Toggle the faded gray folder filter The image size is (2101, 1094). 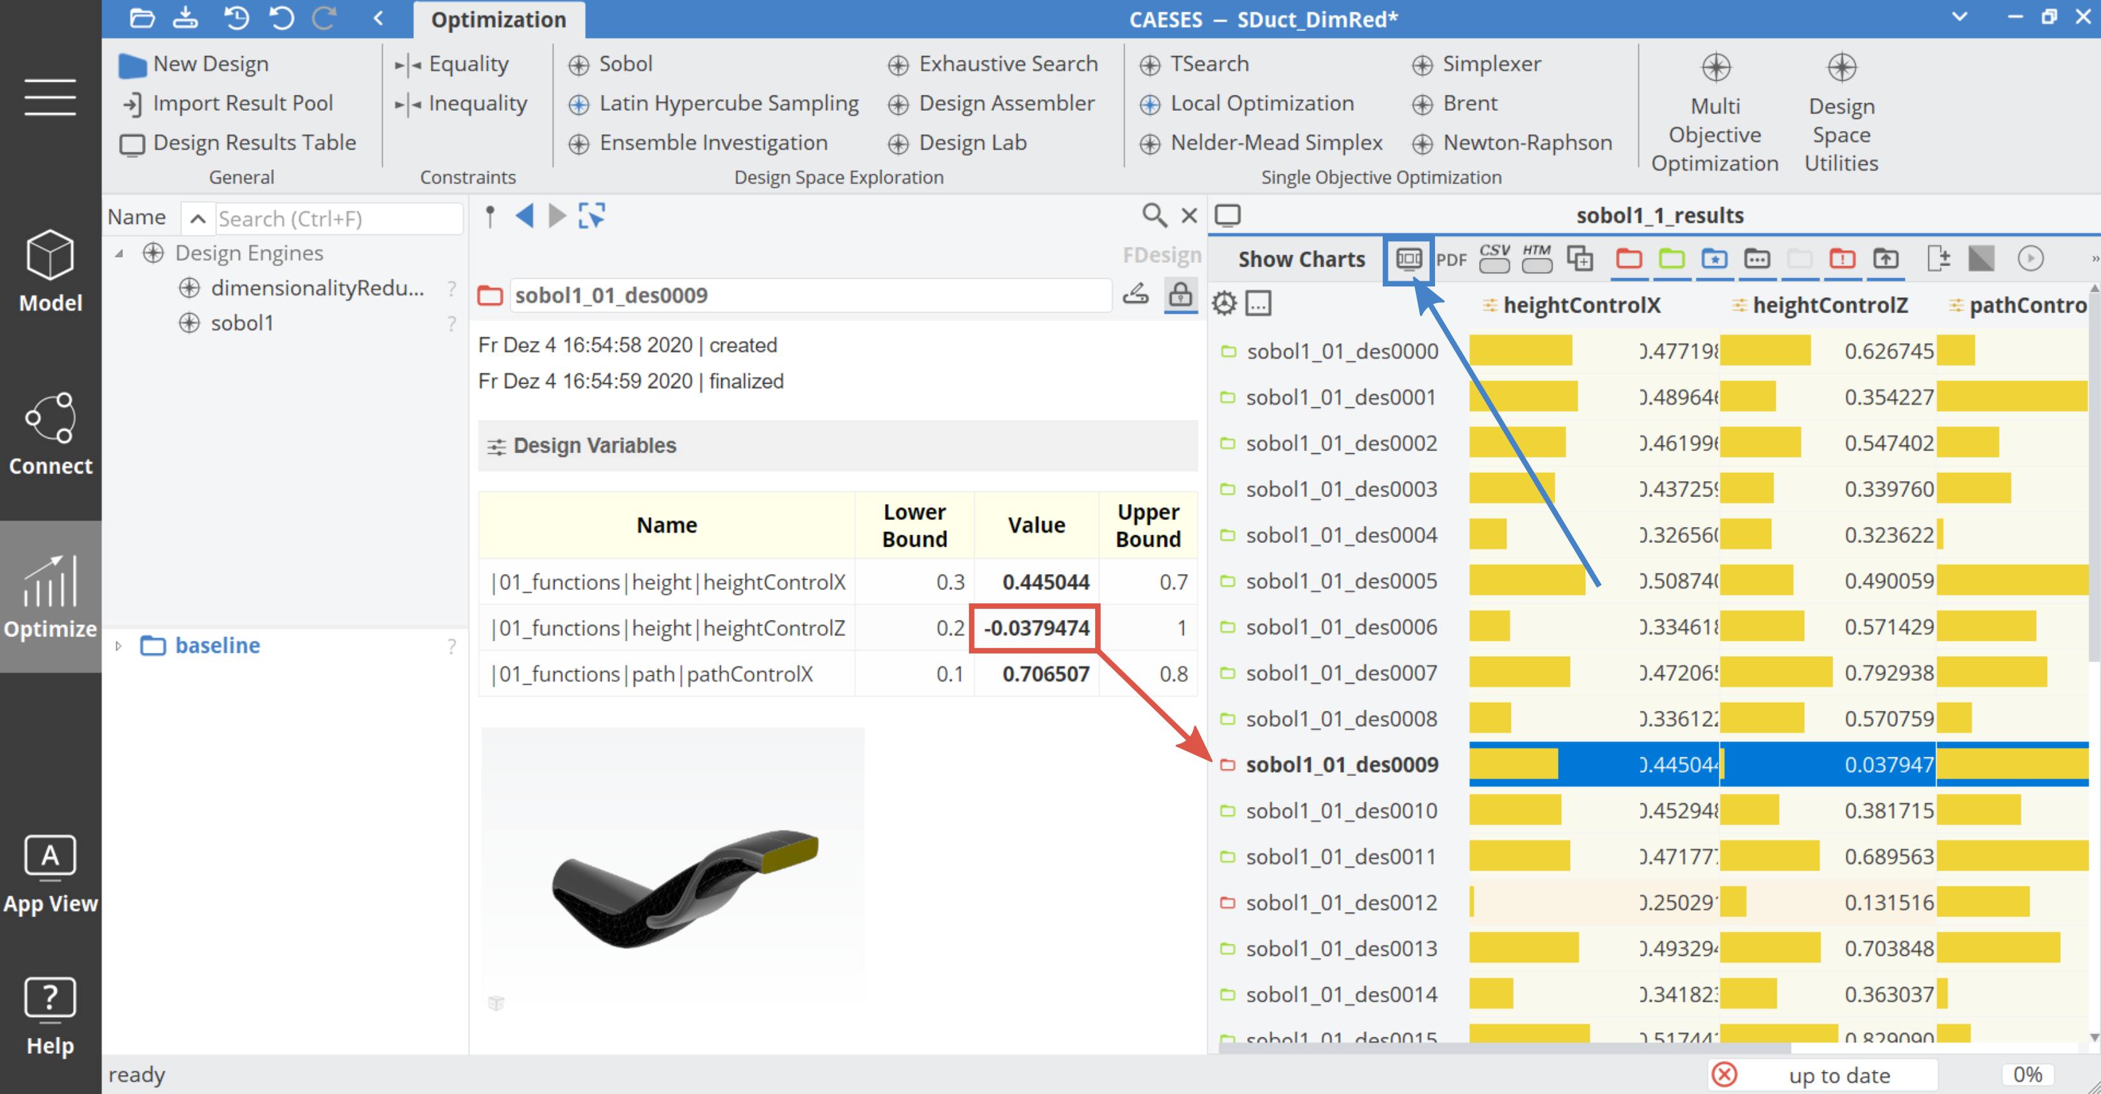tap(1799, 258)
